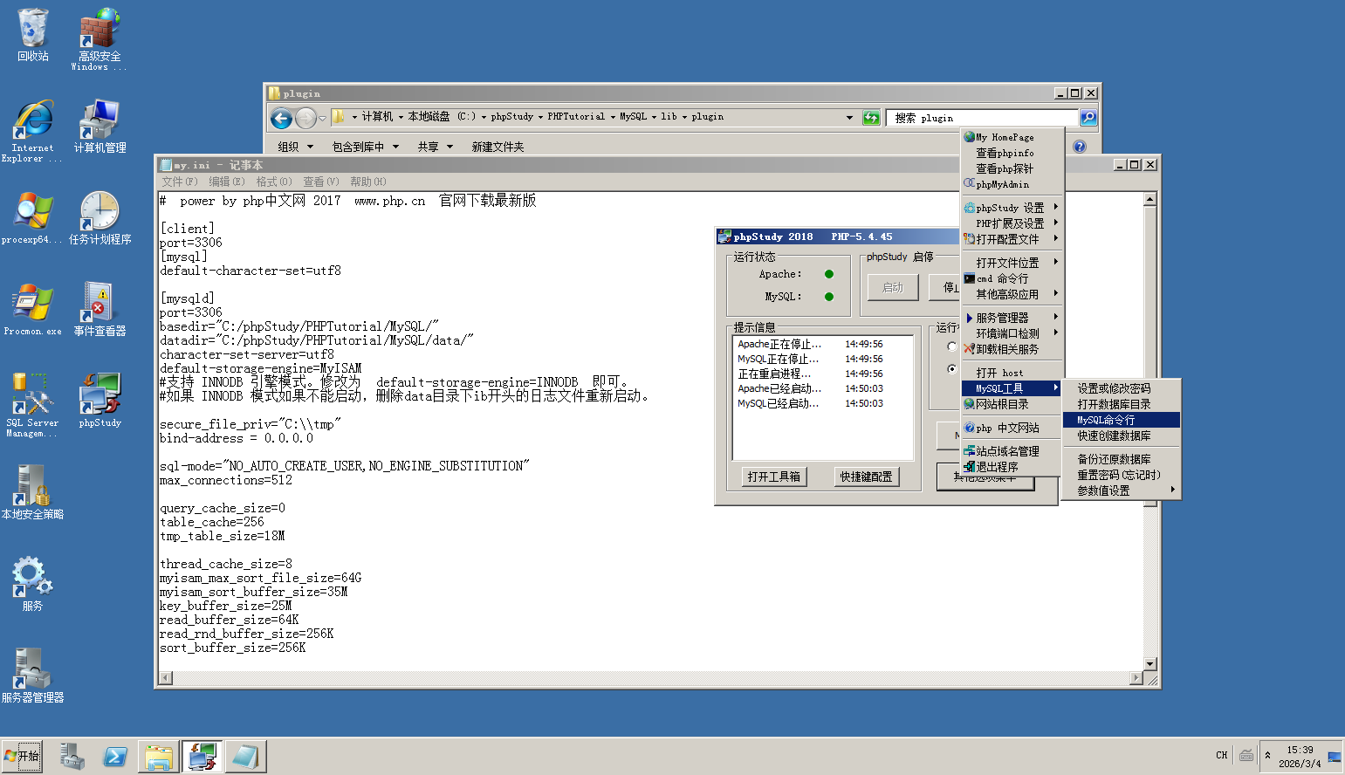Launch Internet Explorer from the desktop
The image size is (1345, 775).
[x=33, y=131]
